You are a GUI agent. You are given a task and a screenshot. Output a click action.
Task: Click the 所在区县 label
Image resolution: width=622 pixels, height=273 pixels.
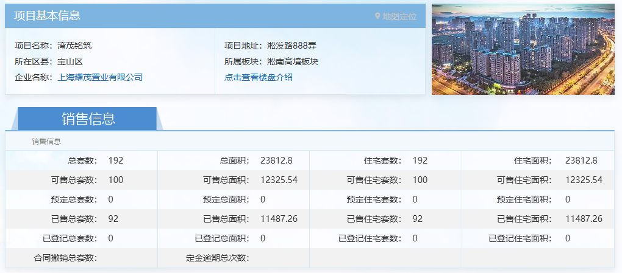(34, 61)
